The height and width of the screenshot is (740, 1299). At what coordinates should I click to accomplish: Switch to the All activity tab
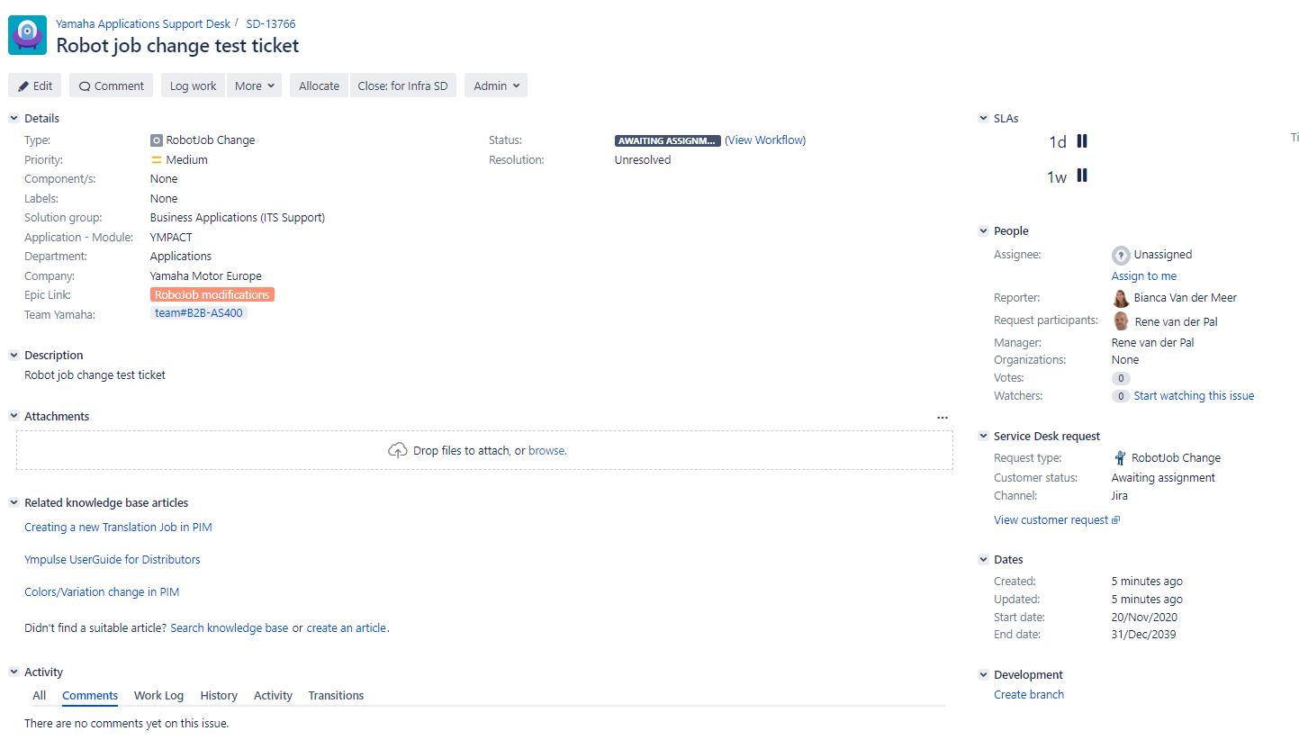click(x=40, y=696)
